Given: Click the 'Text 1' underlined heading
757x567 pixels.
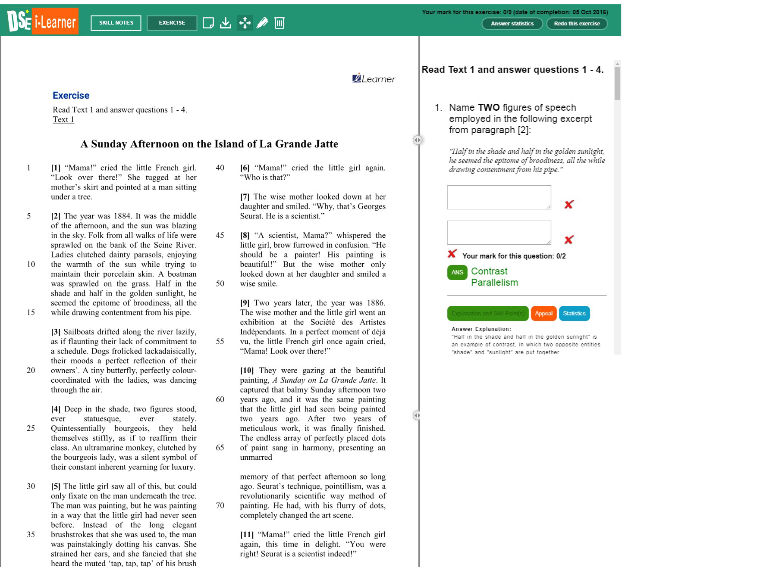Looking at the screenshot, I should click(x=63, y=119).
